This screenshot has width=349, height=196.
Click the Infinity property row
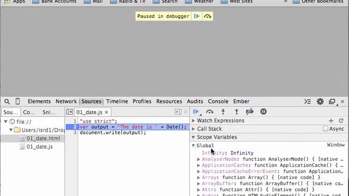coord(228,153)
